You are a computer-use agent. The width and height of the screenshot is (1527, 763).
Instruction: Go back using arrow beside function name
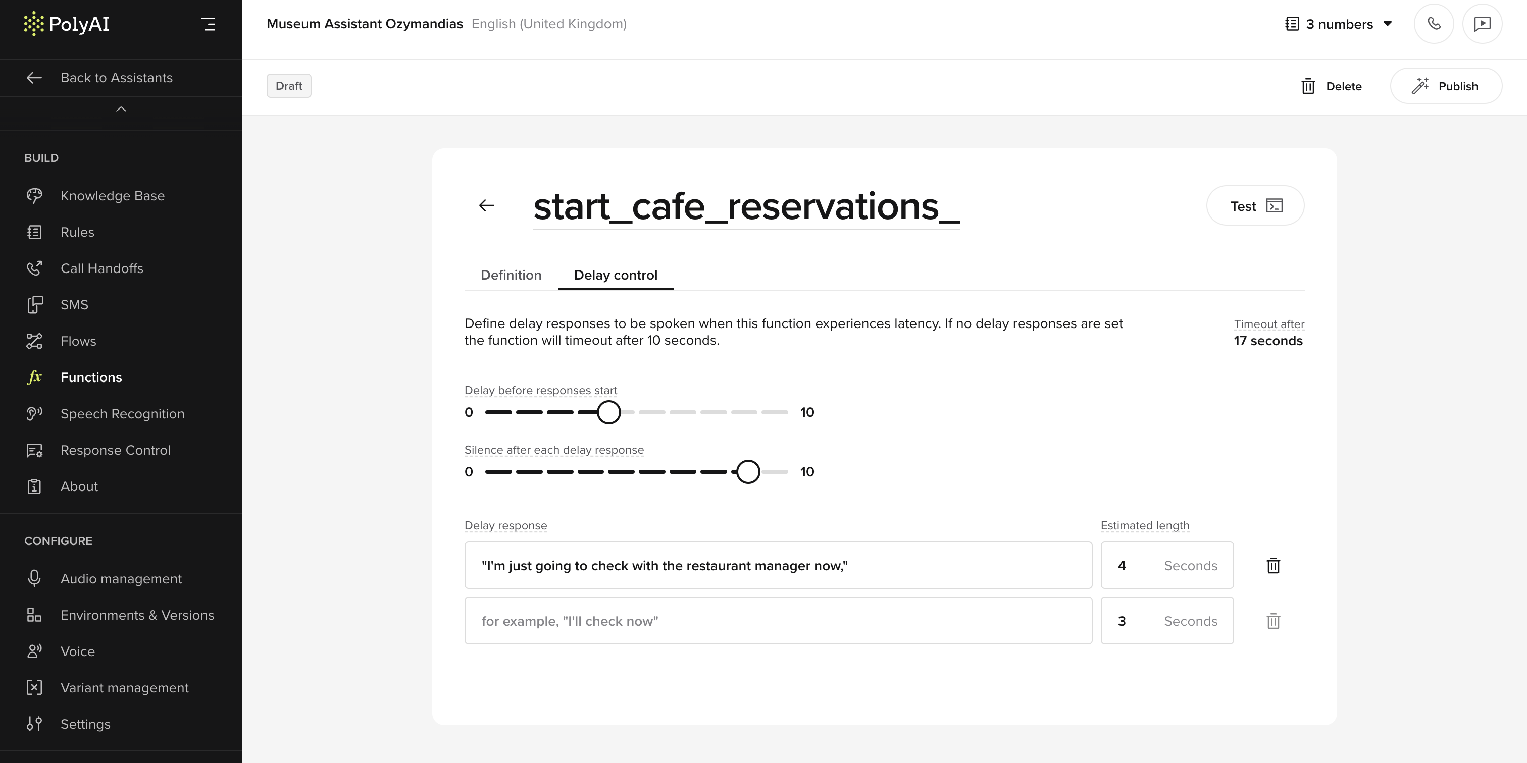tap(486, 205)
